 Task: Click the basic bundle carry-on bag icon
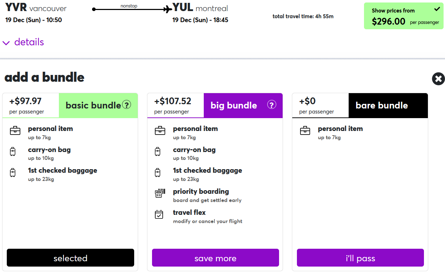pos(13,152)
